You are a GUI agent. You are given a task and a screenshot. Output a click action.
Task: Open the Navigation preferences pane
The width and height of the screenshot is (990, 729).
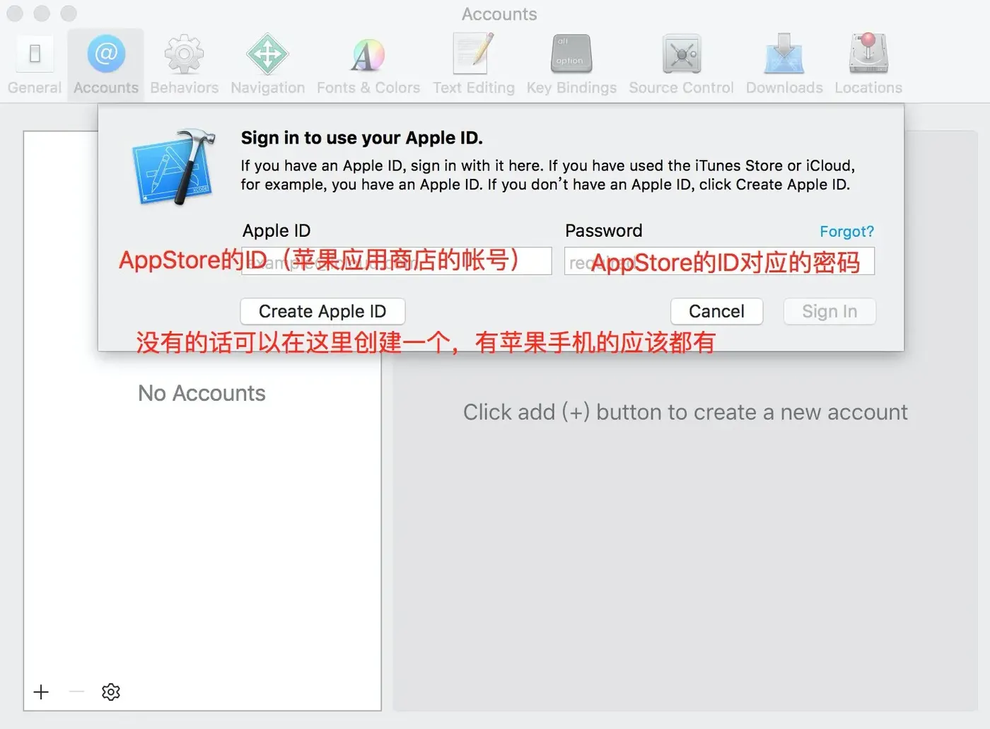[267, 65]
